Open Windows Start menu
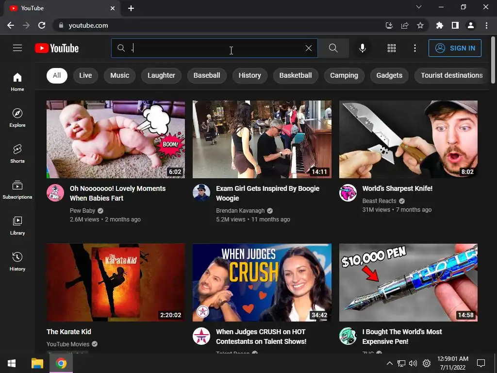 pos(12,363)
